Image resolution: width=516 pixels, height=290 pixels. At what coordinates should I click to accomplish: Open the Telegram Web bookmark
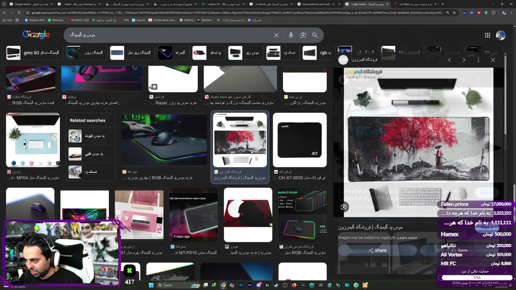(x=34, y=20)
